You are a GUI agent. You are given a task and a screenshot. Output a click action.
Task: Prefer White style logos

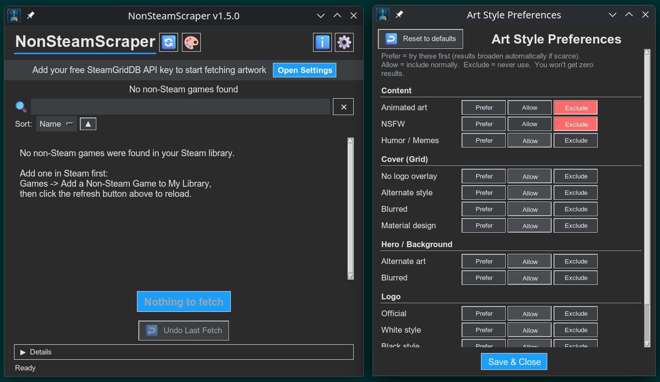click(484, 330)
